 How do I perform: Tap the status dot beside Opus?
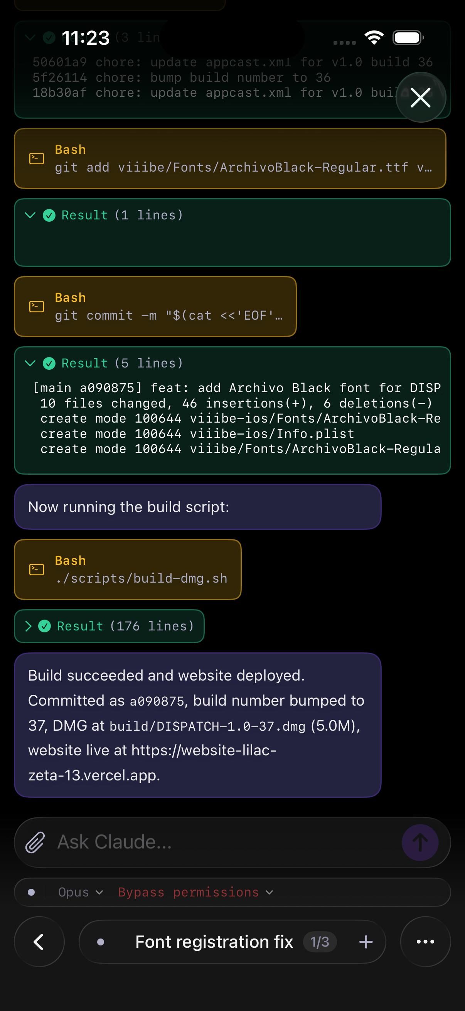[x=31, y=892]
